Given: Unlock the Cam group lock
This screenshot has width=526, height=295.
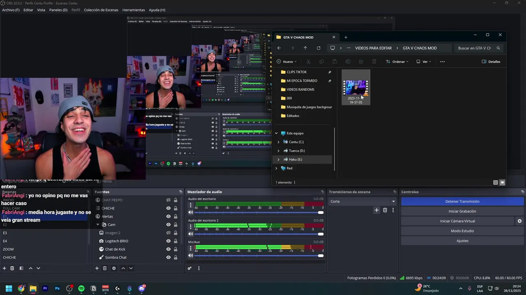Looking at the screenshot, I should tap(175, 225).
